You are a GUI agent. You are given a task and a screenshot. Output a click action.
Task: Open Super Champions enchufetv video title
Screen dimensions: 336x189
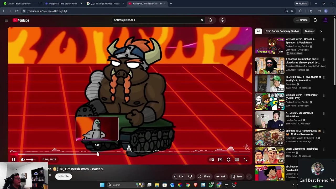302,149
